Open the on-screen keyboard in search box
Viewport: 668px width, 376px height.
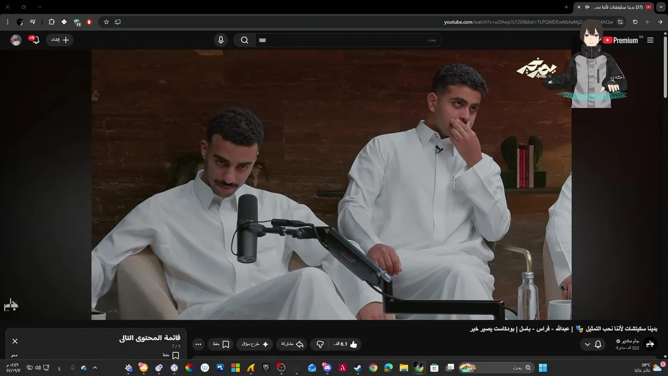(x=263, y=40)
